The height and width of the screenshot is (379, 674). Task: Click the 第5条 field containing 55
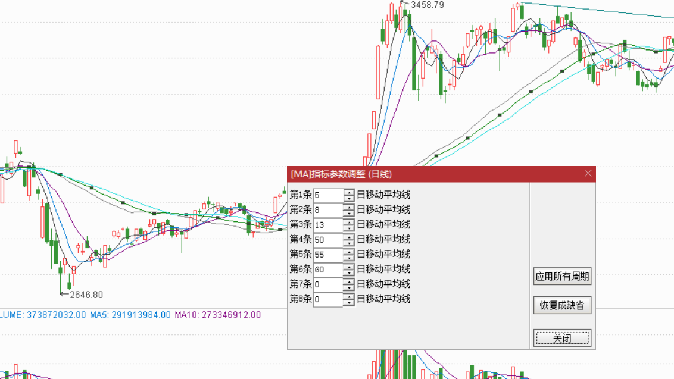(328, 255)
